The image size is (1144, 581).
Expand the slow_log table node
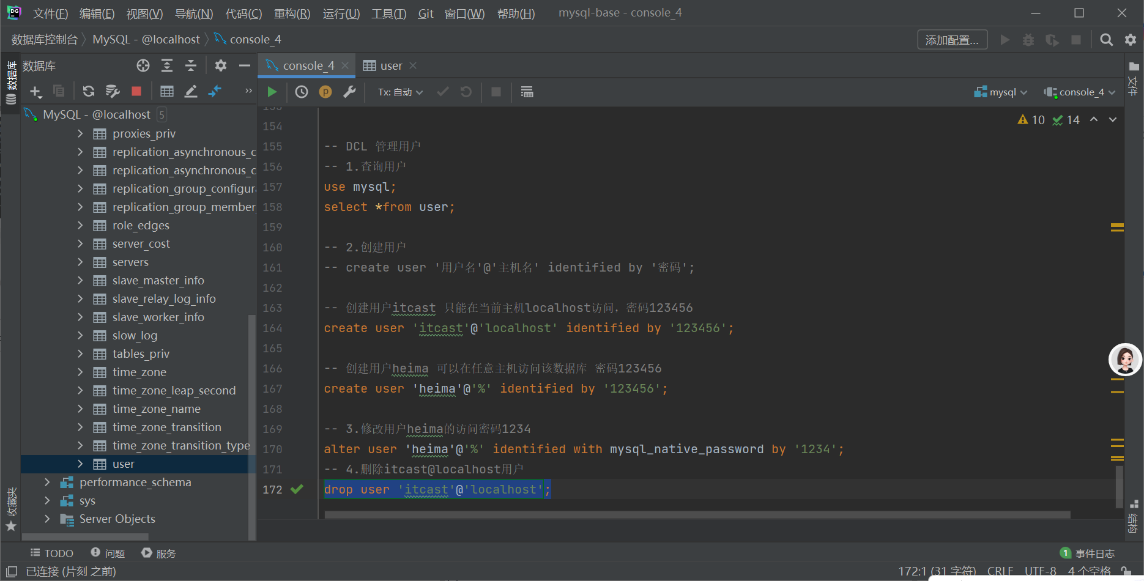pyautogui.click(x=80, y=335)
